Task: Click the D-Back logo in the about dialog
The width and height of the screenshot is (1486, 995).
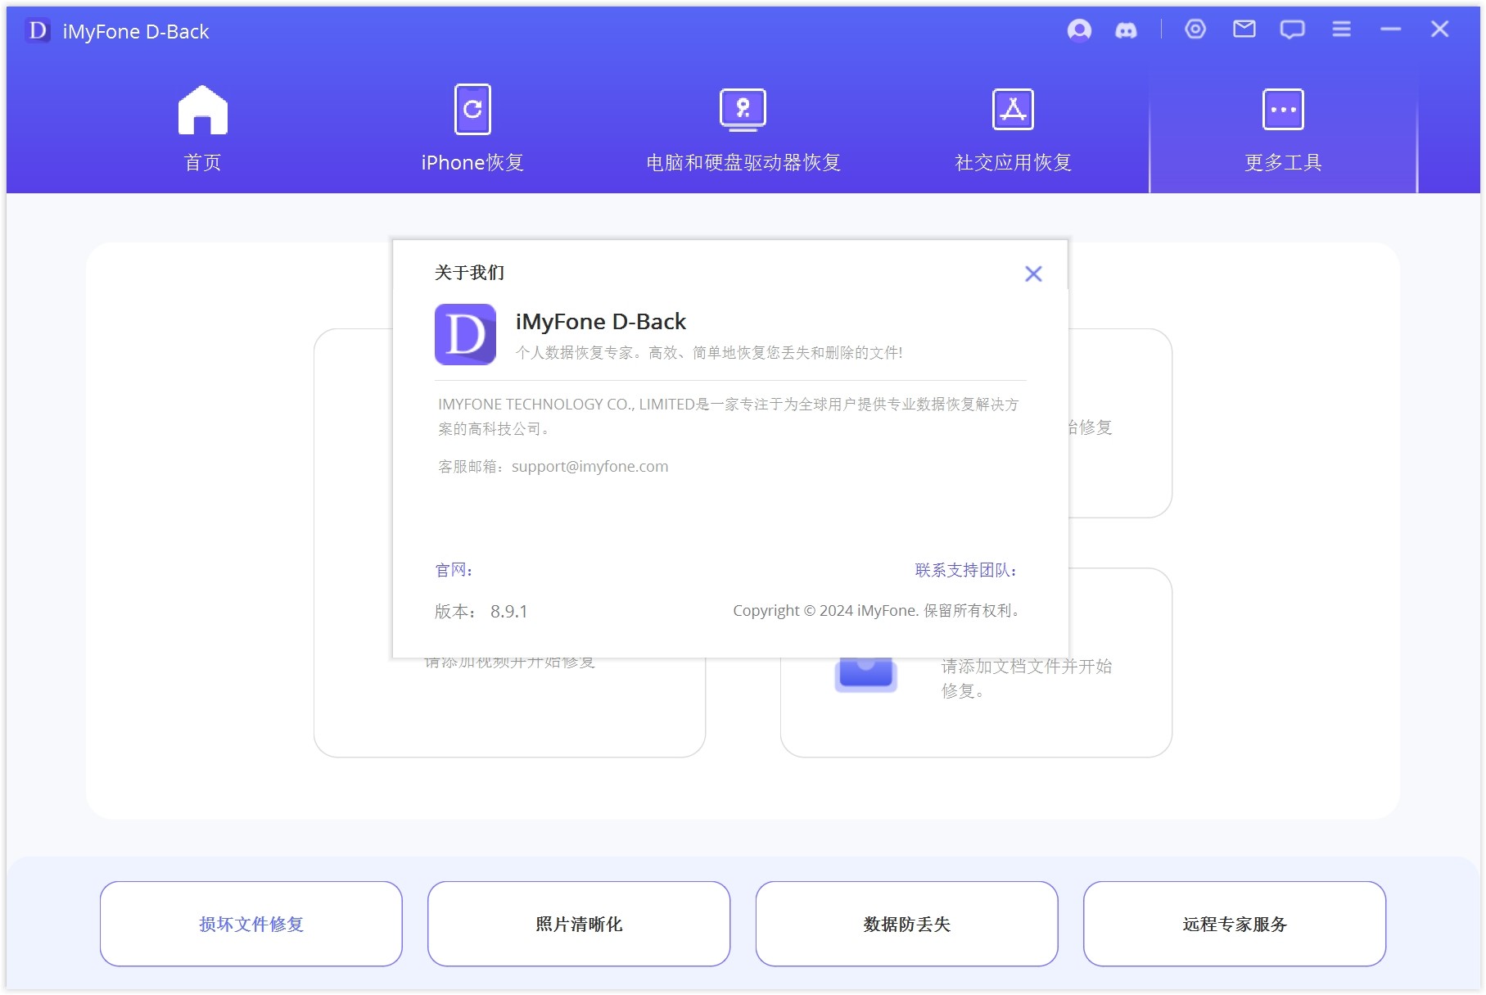Action: pyautogui.click(x=465, y=334)
